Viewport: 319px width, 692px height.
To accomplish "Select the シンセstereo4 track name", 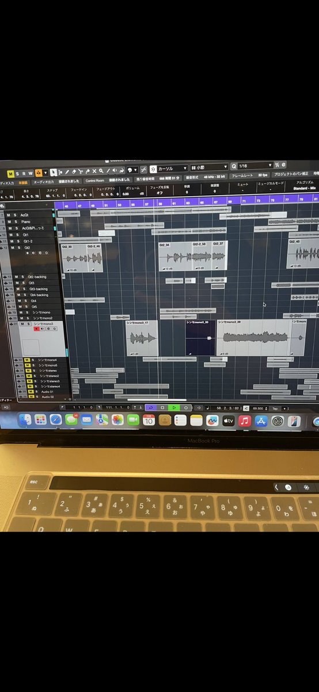I will point(51,386).
